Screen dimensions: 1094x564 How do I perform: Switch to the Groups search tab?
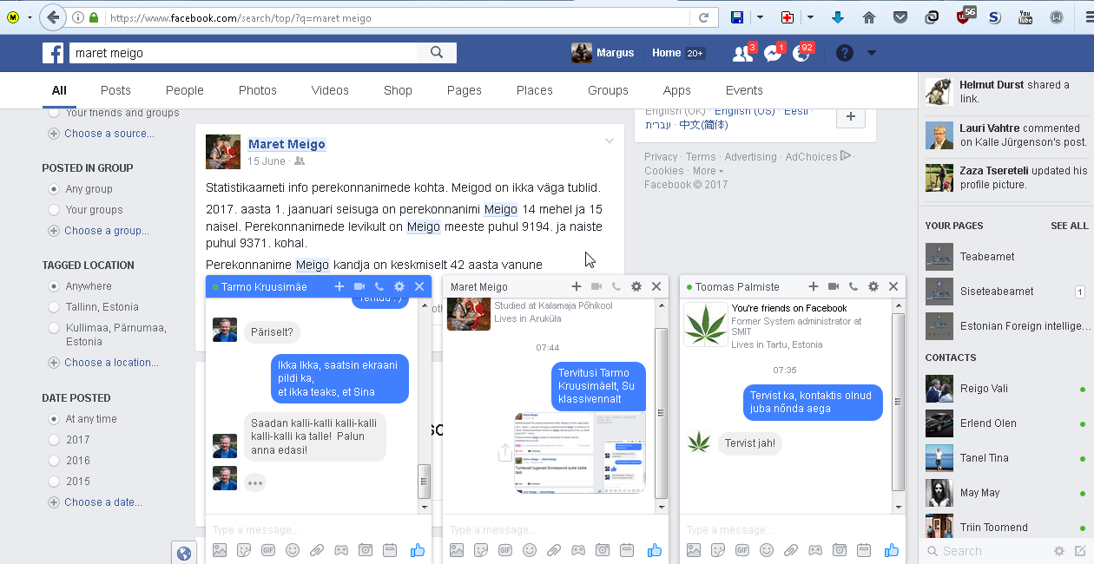(608, 90)
